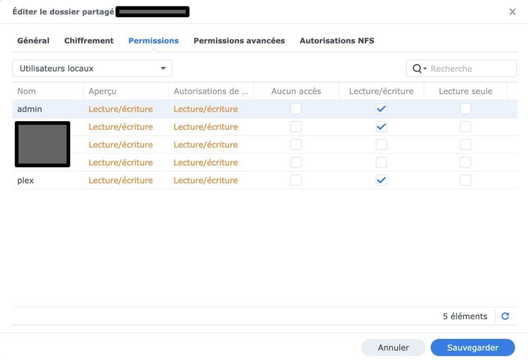
Task: Focus the Recherche search field
Action: [x=470, y=69]
